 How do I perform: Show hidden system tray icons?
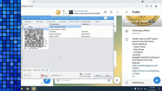coord(132,89)
